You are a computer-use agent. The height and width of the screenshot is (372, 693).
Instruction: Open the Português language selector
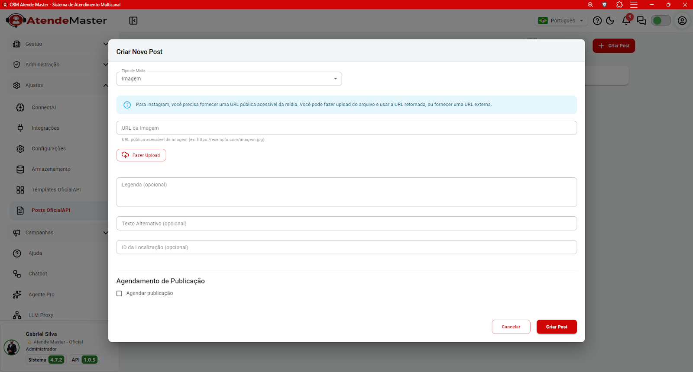pyautogui.click(x=561, y=21)
